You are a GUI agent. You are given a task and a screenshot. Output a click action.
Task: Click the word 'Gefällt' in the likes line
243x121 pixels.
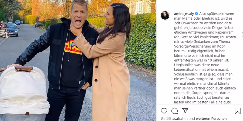166,119
